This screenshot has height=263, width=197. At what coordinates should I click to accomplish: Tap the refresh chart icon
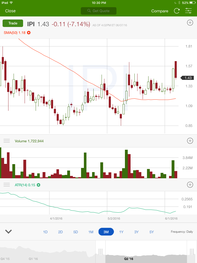click(177, 11)
